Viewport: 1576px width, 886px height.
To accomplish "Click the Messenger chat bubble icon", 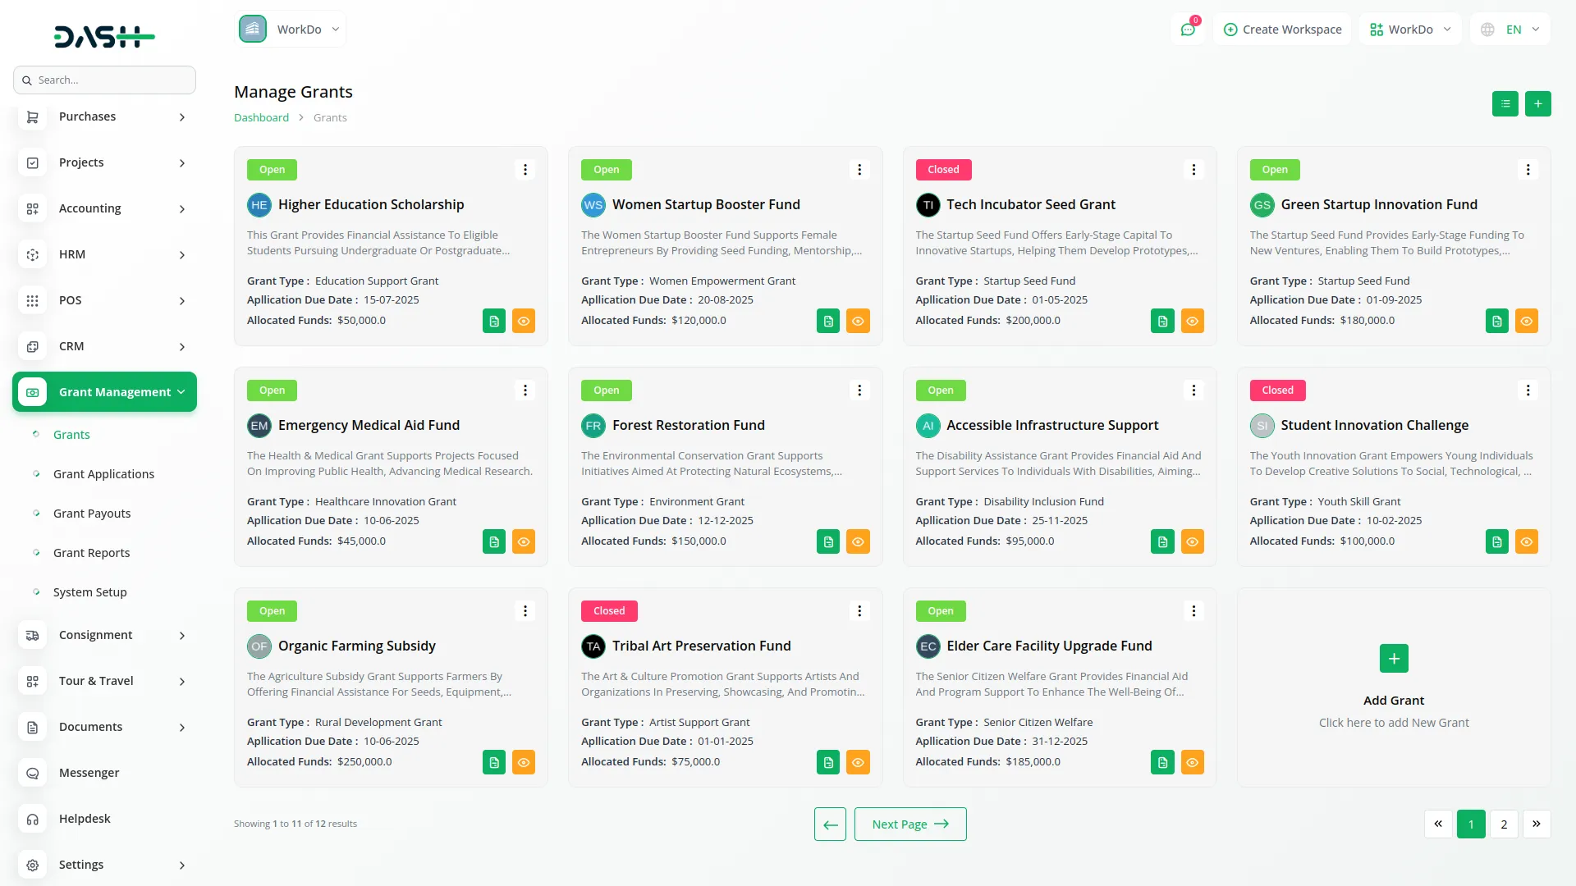I will (x=32, y=773).
